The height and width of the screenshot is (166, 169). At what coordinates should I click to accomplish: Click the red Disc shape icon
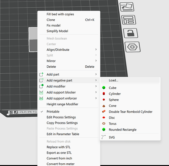(104, 118)
